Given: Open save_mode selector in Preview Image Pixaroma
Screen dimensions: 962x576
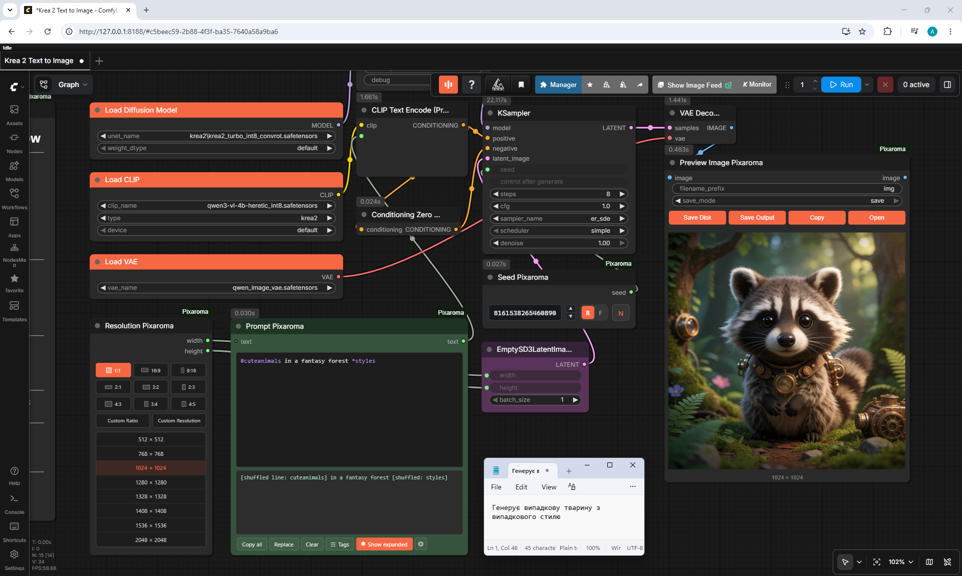Looking at the screenshot, I should pyautogui.click(x=787, y=201).
